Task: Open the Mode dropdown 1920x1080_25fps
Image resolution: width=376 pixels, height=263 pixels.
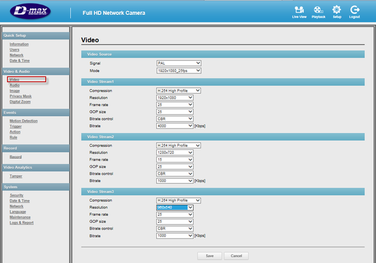Action: tap(179, 70)
